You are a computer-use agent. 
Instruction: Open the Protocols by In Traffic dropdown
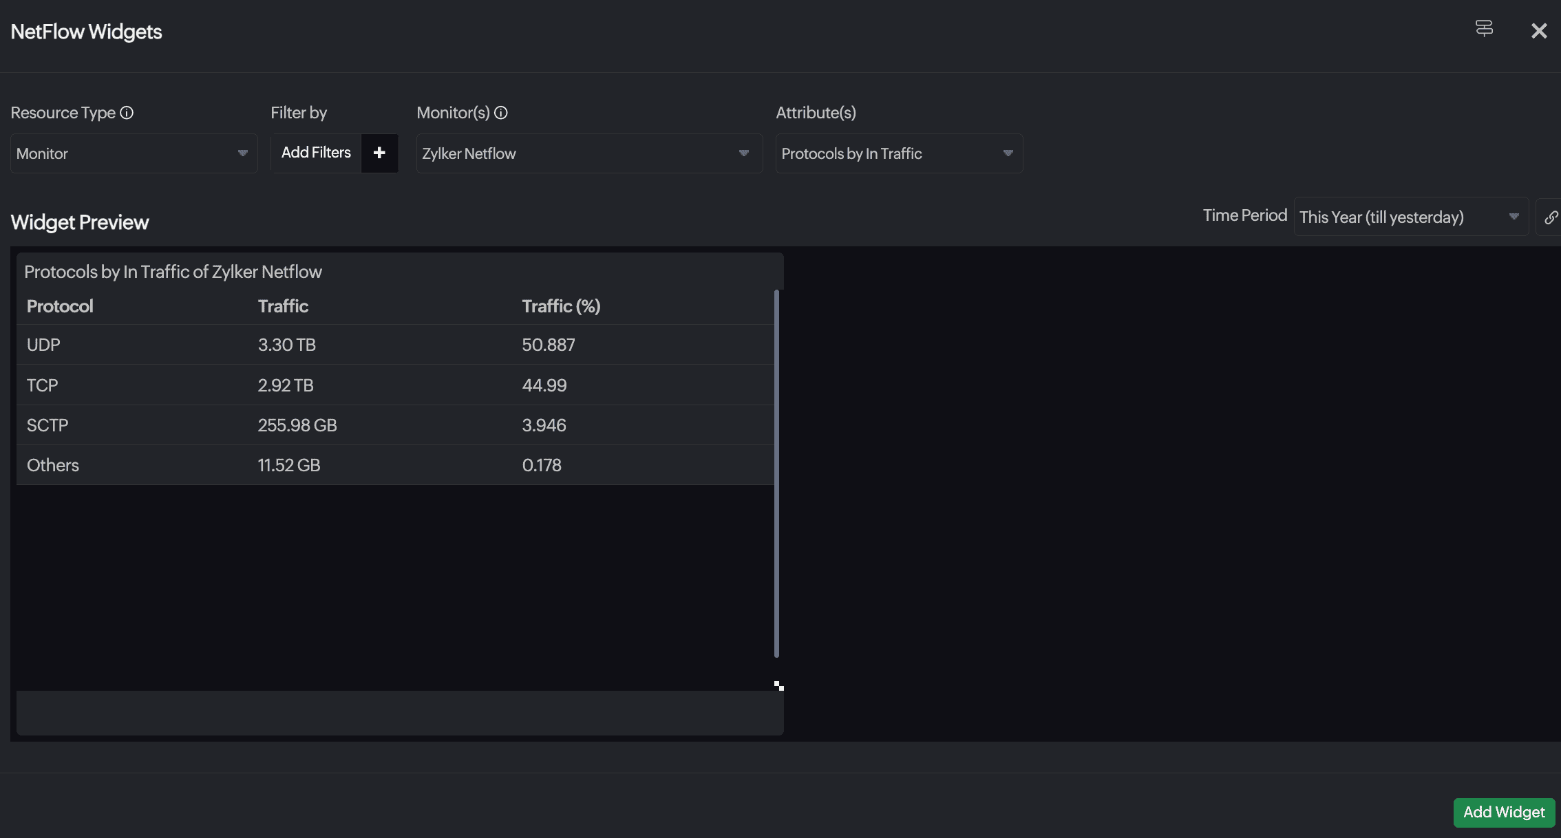(x=898, y=153)
